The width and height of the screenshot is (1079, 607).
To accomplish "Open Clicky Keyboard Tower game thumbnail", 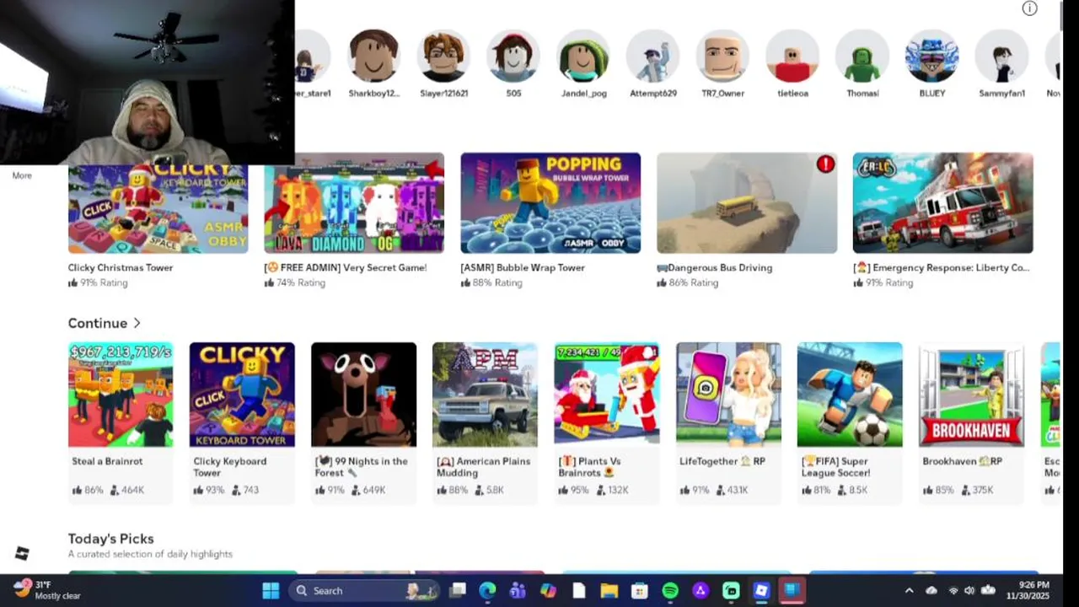I will pos(242,395).
